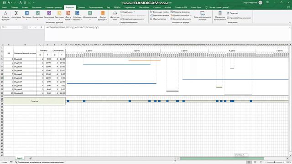Image resolution: width=292 pixels, height=164 pixels.
Task: Expand the Define Name dropdown
Action: point(135,12)
